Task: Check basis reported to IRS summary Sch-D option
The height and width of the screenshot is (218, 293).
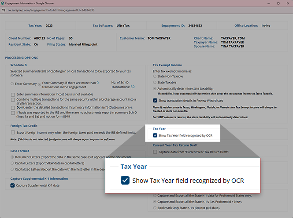Action: 13,113
